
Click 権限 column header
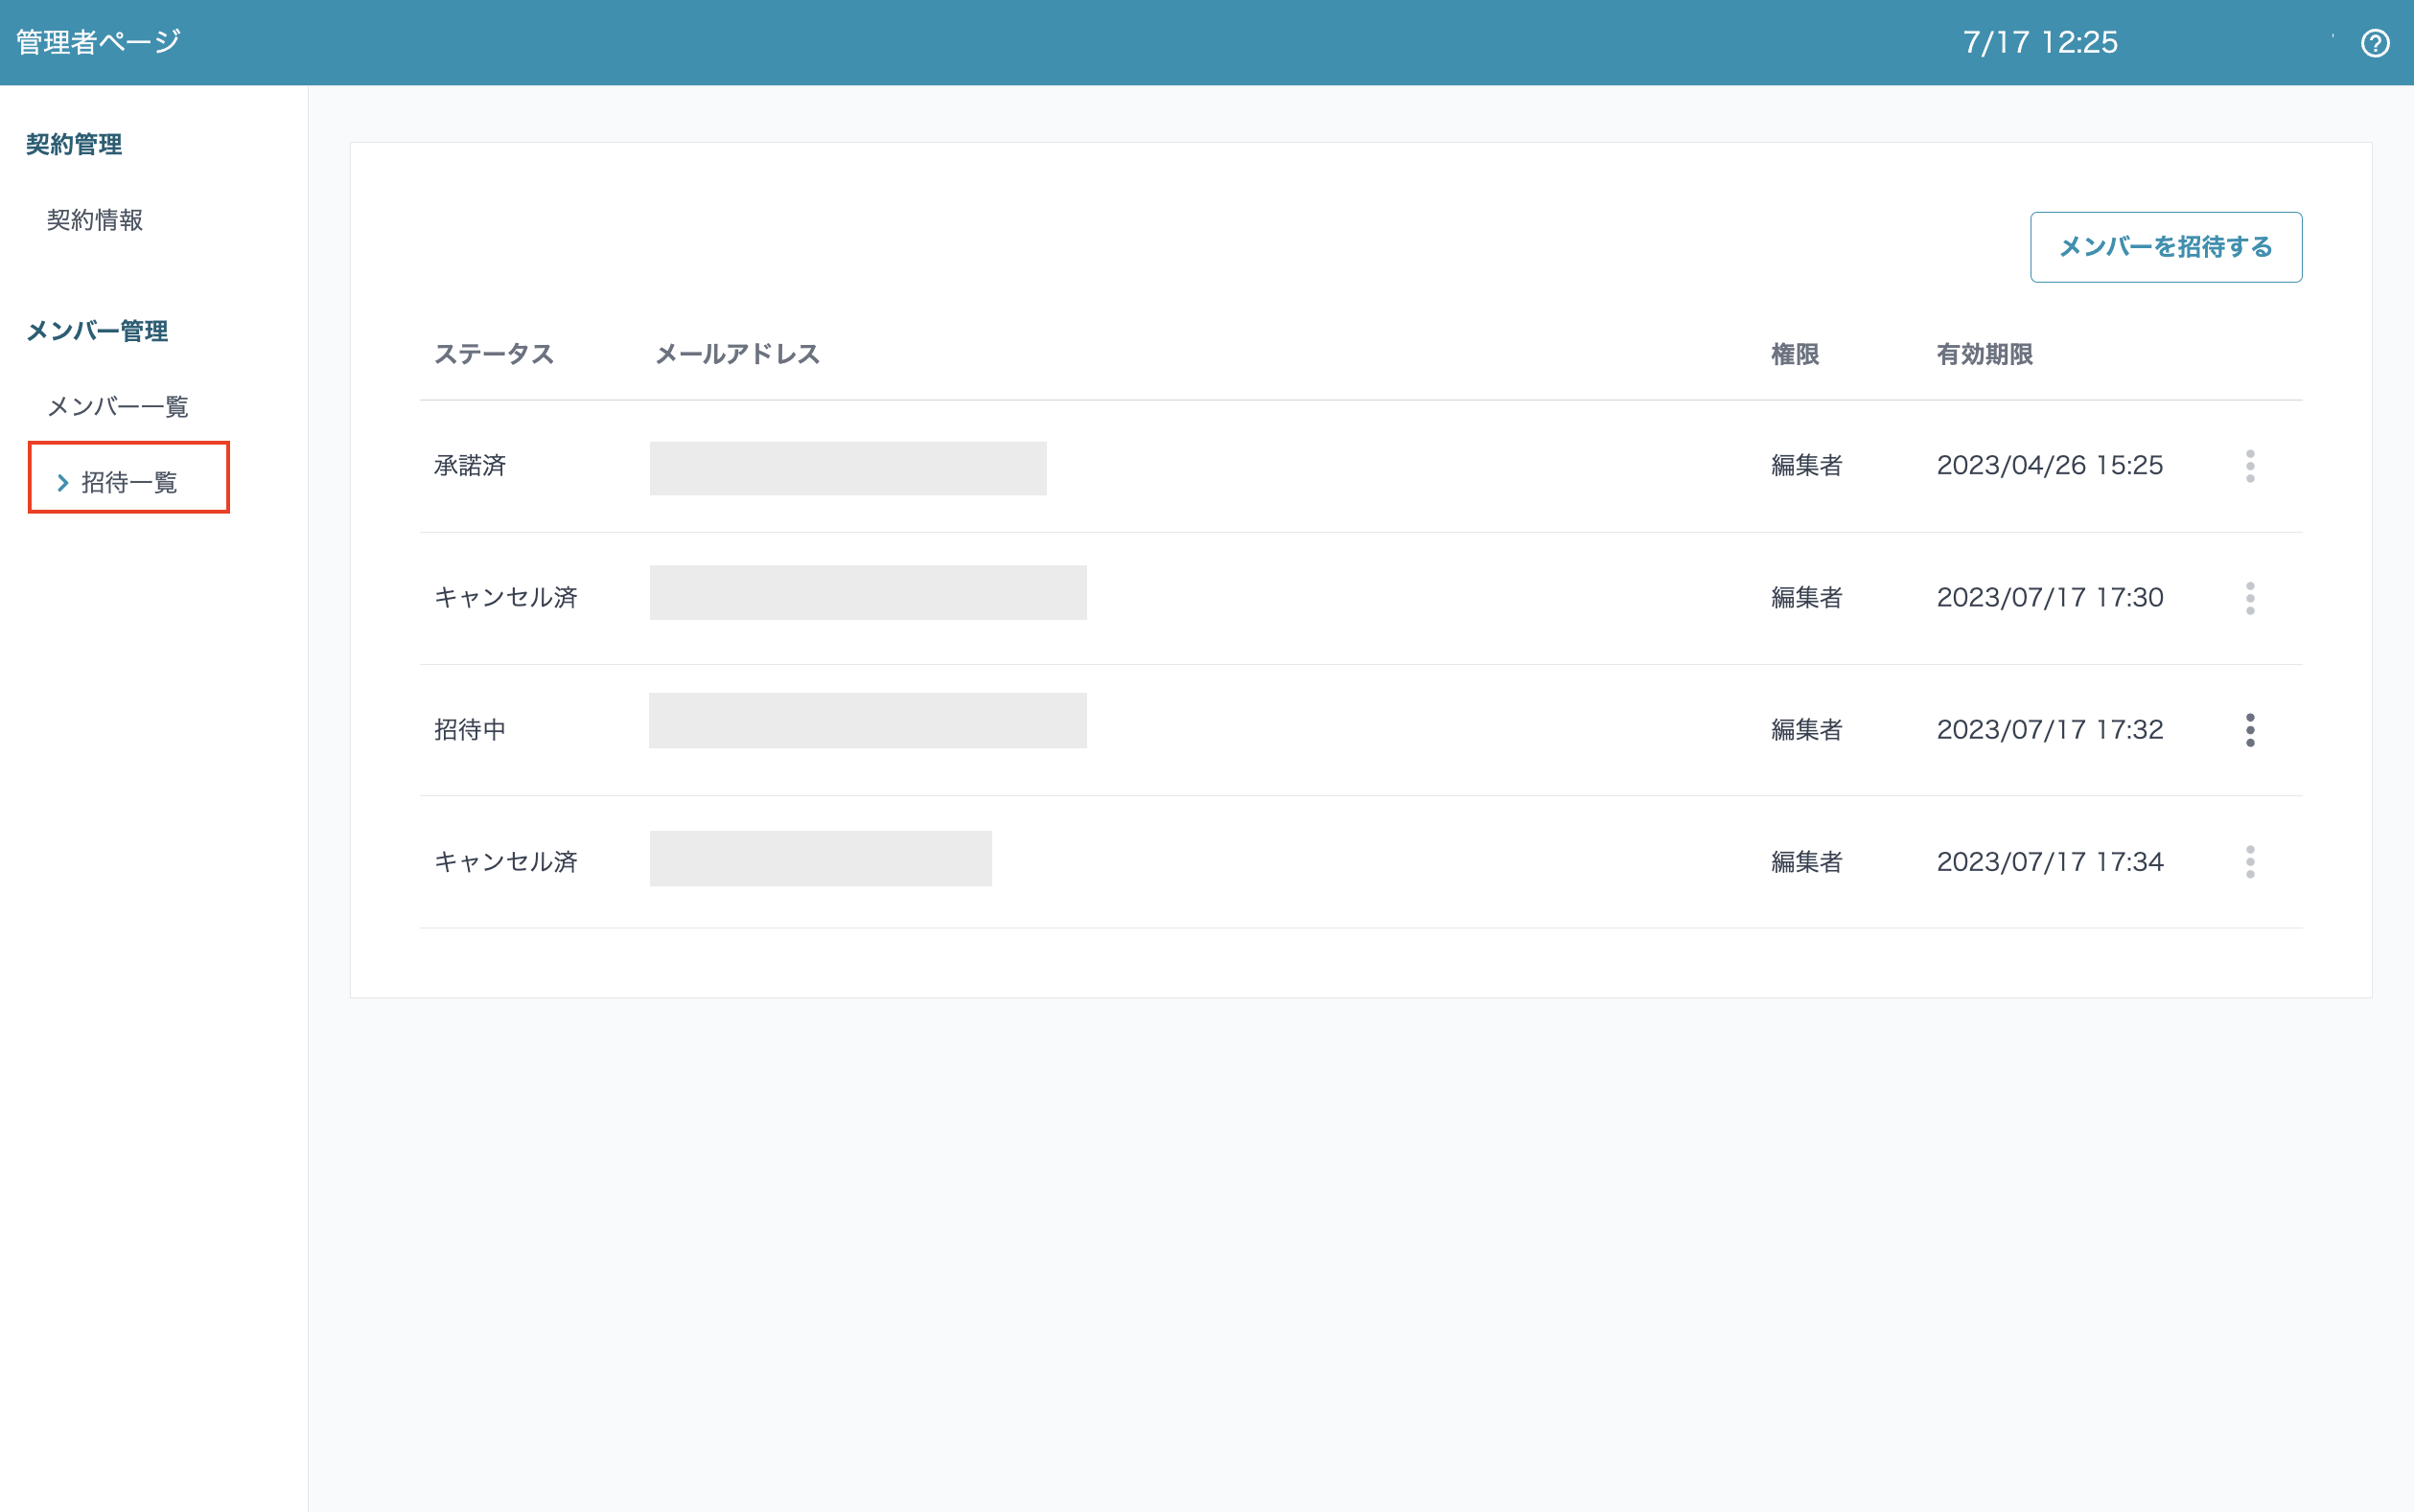tap(1794, 354)
